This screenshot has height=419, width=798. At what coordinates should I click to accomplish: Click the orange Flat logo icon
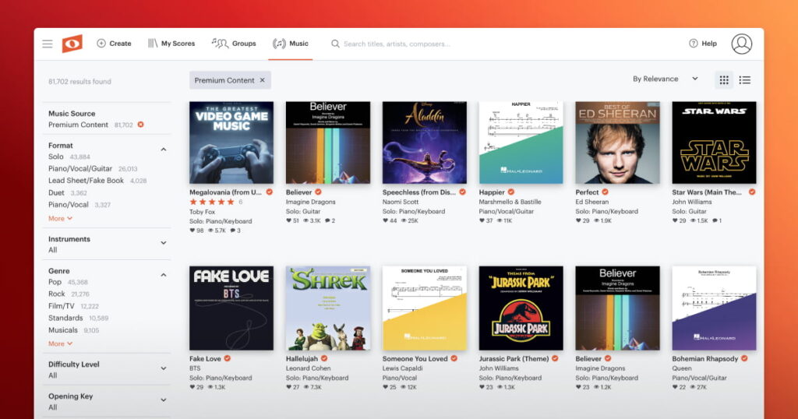click(x=72, y=44)
